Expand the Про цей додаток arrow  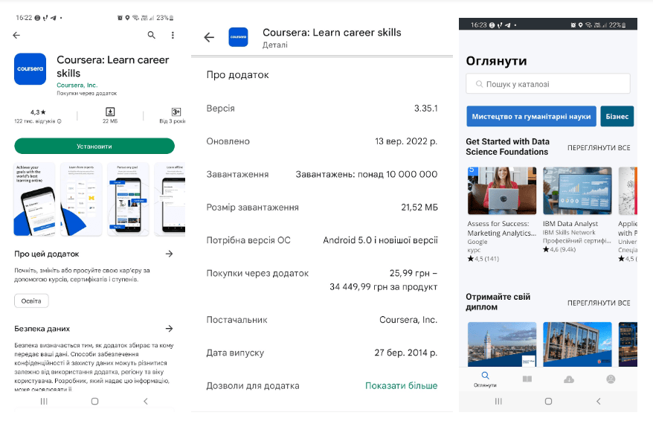[170, 254]
